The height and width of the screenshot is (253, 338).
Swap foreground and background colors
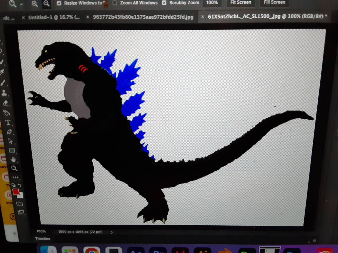20,185
